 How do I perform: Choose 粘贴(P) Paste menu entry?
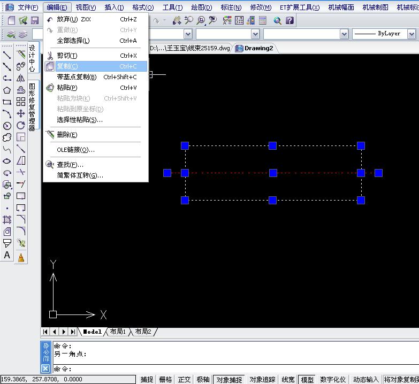(x=96, y=88)
